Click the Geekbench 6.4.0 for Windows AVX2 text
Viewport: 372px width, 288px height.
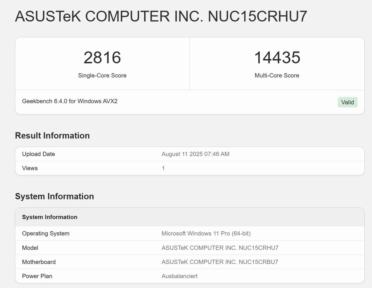click(70, 101)
